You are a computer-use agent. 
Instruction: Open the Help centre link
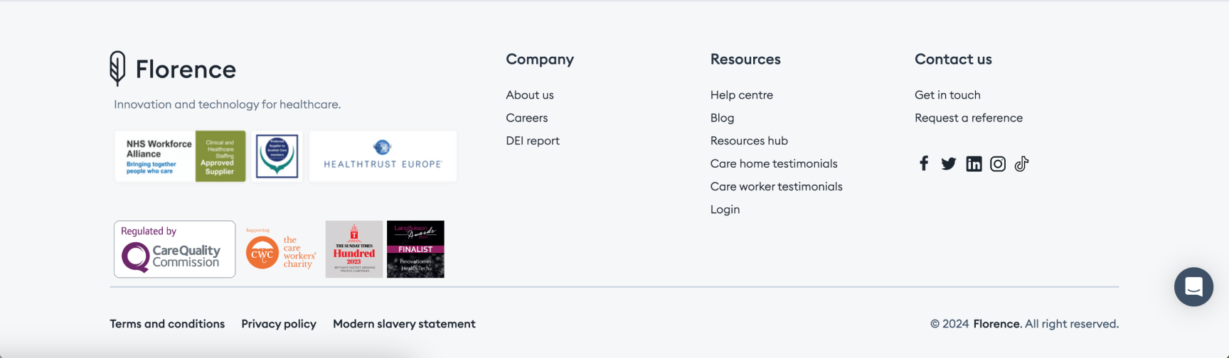(x=742, y=95)
